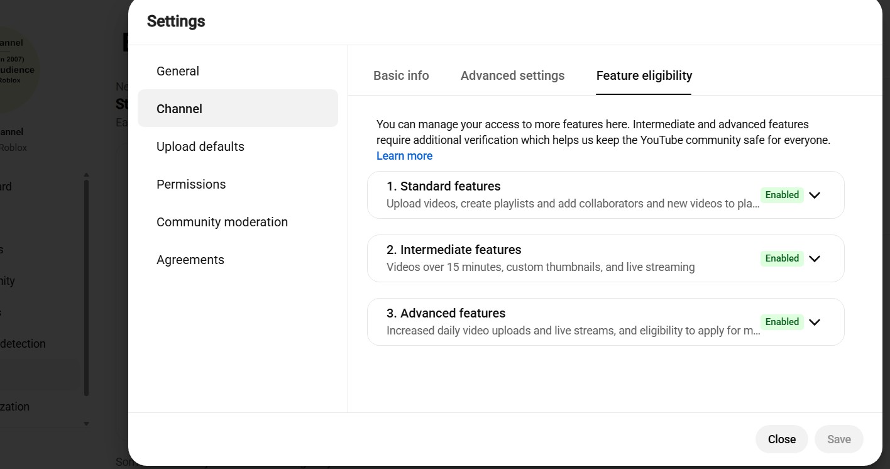Viewport: 890px width, 469px height.
Task: Switch to Advanced settings tab
Action: (x=512, y=75)
